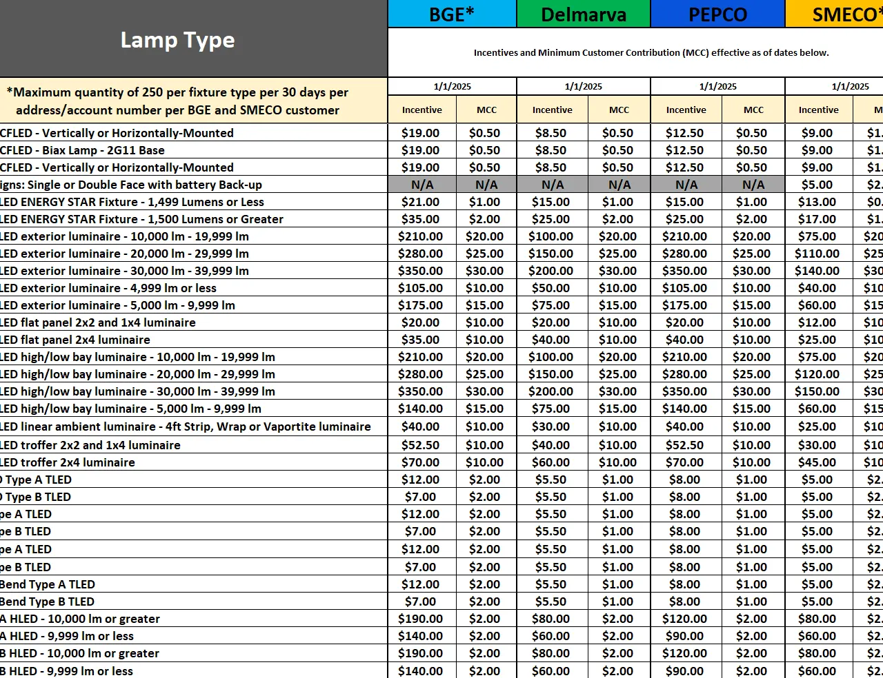
Task: Click the 1/1/2025 date under Delmarva
Action: pos(584,86)
